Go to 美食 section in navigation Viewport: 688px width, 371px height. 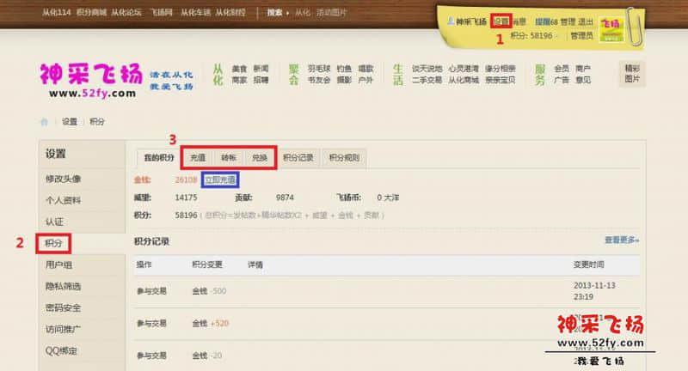[239, 69]
